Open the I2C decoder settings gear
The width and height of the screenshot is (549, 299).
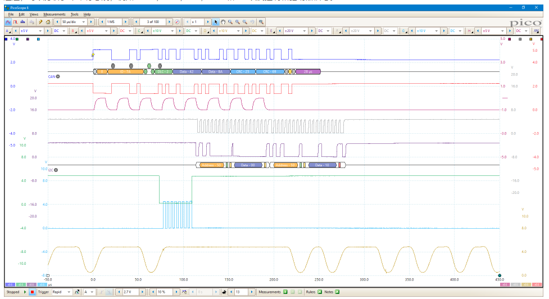click(x=56, y=170)
